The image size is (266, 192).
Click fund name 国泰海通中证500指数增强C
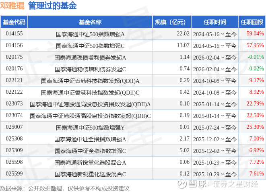coord(90,46)
